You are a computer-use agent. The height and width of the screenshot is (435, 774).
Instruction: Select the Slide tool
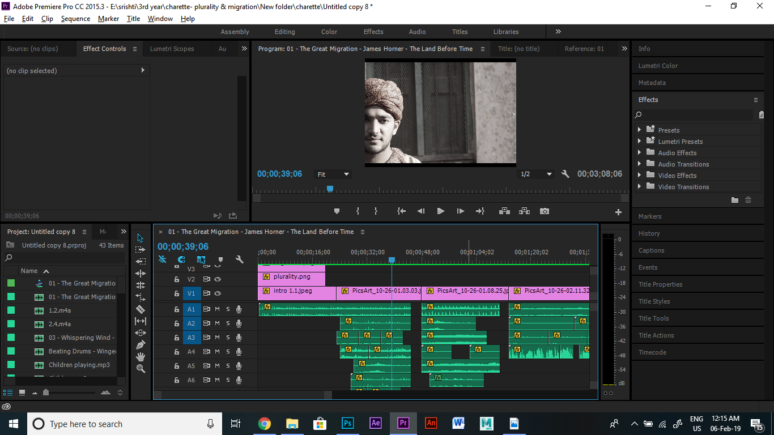(141, 333)
